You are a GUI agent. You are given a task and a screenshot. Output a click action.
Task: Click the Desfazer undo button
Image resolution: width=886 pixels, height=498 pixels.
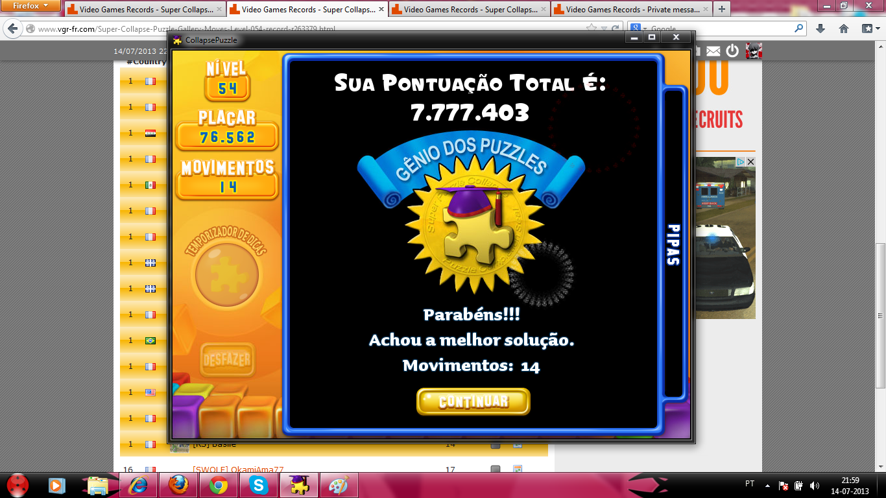[x=227, y=359]
